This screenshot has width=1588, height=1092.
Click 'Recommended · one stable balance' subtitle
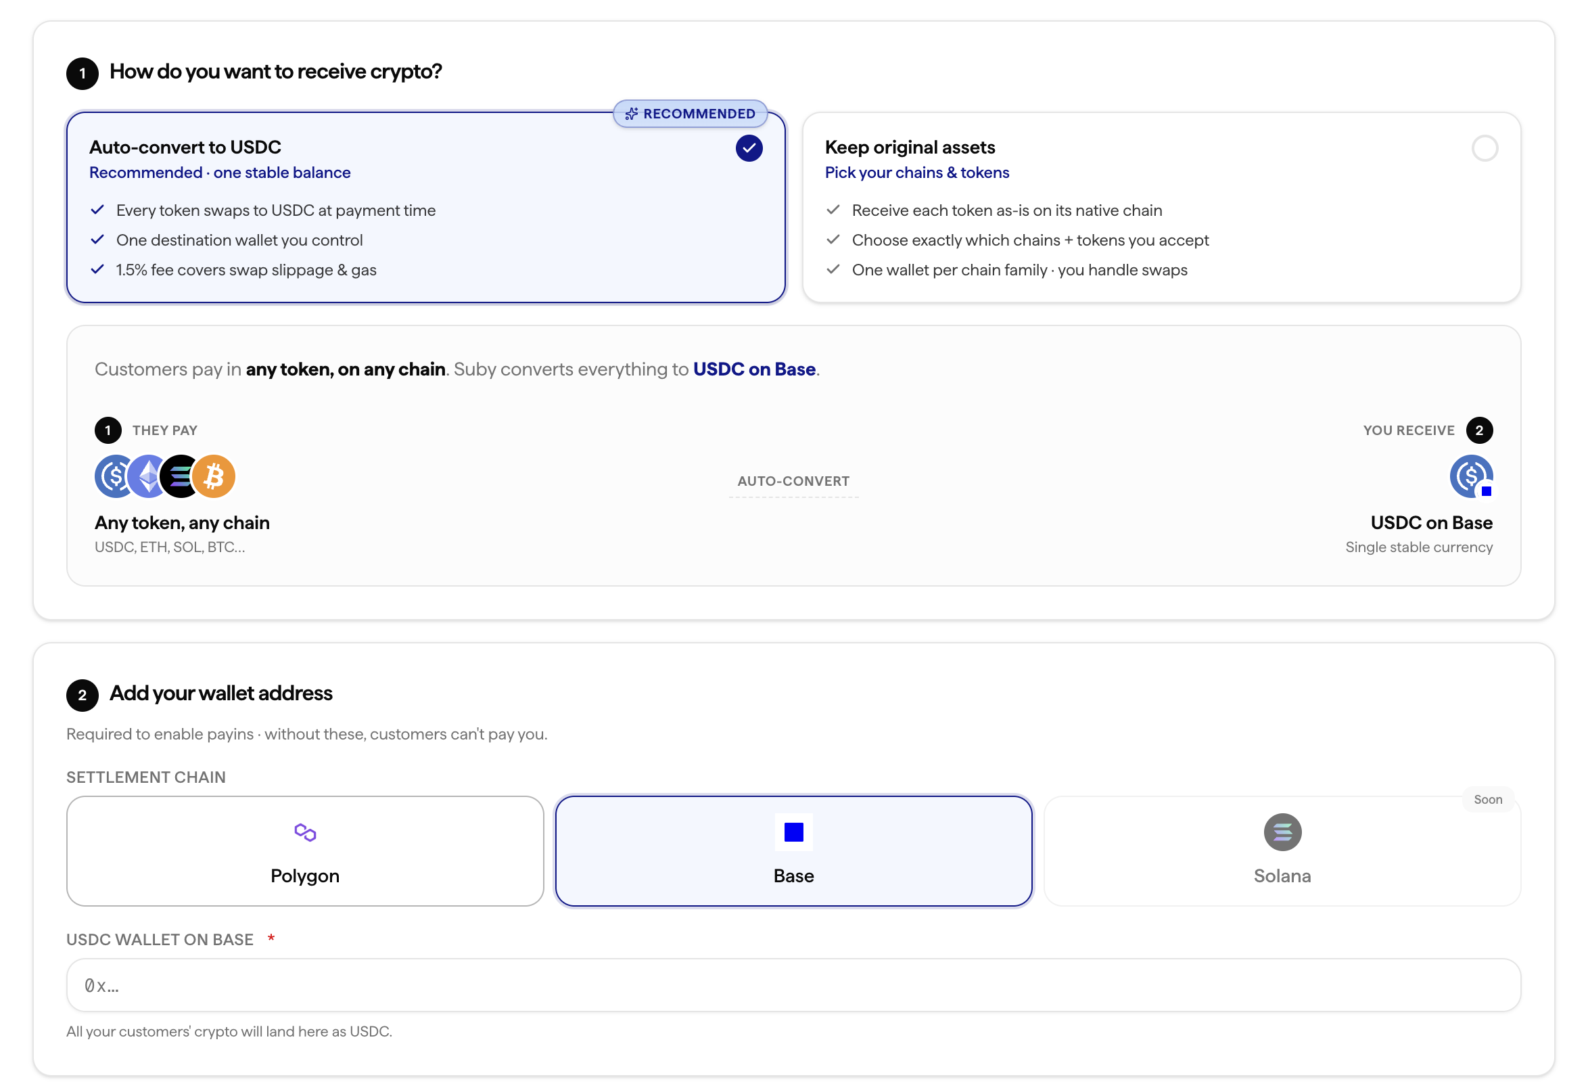click(220, 173)
